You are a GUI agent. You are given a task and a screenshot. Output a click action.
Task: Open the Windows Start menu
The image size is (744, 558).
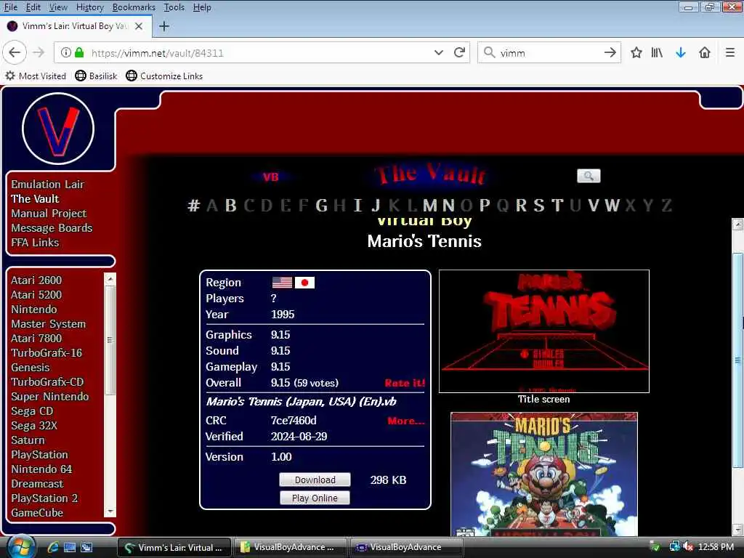coord(20,547)
